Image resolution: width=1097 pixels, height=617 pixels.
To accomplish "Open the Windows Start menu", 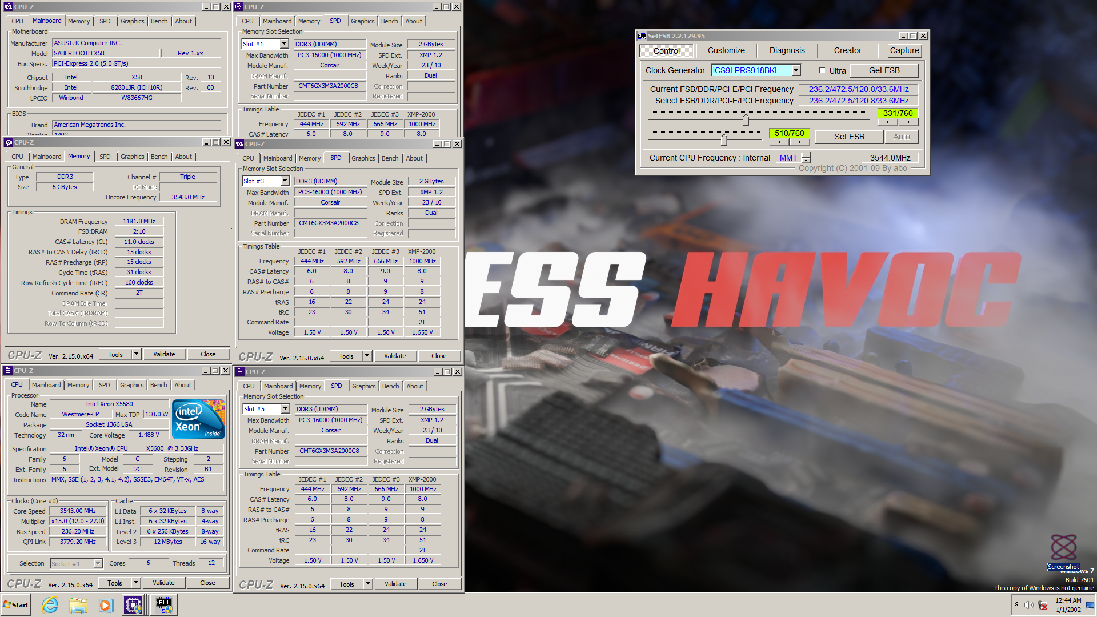I will click(x=15, y=604).
